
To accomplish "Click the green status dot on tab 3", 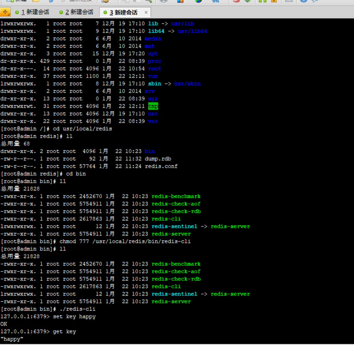I will (105, 12).
